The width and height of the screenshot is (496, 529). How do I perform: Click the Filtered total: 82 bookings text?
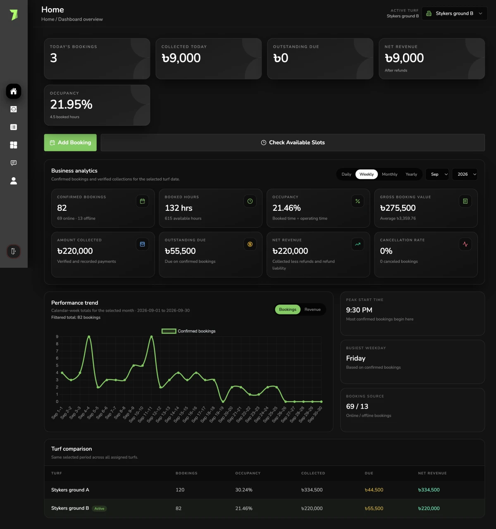coord(76,317)
